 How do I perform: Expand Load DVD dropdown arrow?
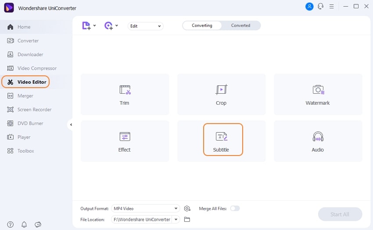[117, 25]
